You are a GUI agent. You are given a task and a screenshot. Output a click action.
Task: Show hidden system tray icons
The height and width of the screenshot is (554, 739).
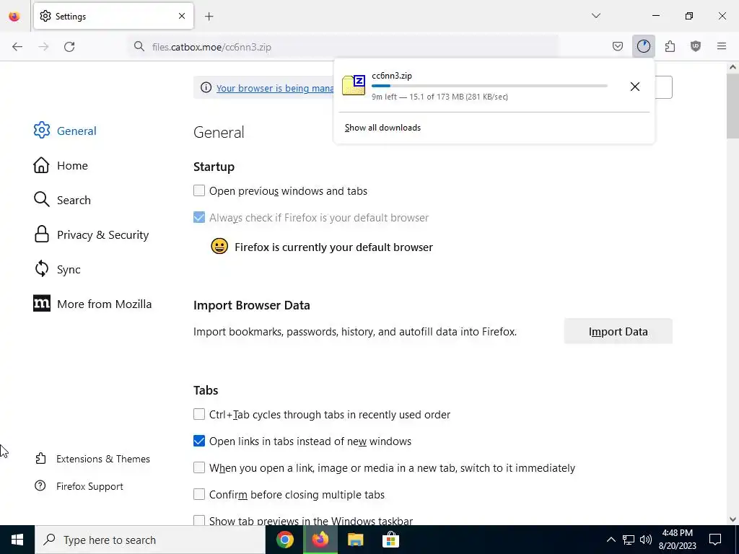[x=611, y=540]
